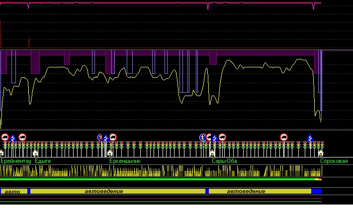Select the blue lightning triangle sign near Ерейментау
Viewport: 353px width, 208px height.
click(13, 138)
